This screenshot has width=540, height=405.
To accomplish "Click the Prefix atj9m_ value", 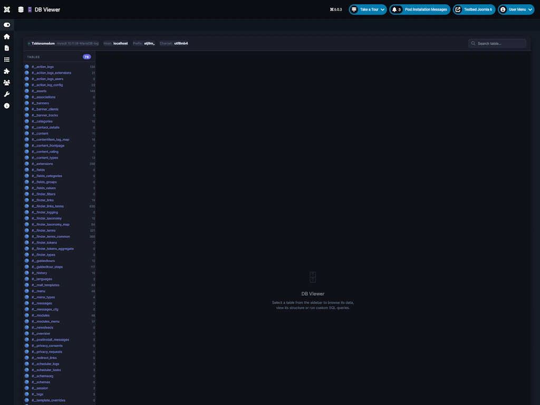I will pos(149,43).
